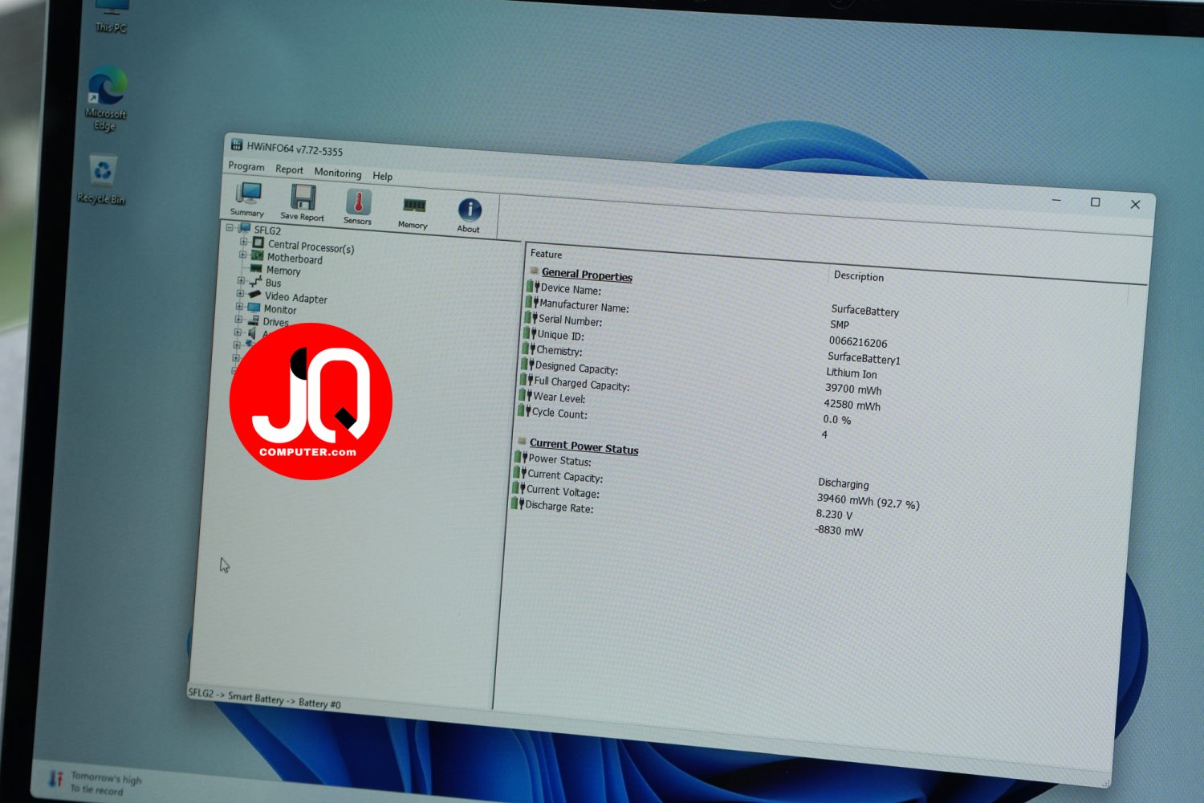Image resolution: width=1204 pixels, height=803 pixels.
Task: Select the Designed Capacity row label
Action: [576, 368]
